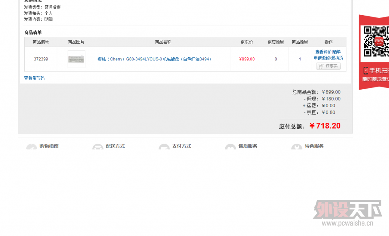Open the Cherry G80-3494LYCUS-0 keyboard product link

click(x=154, y=59)
